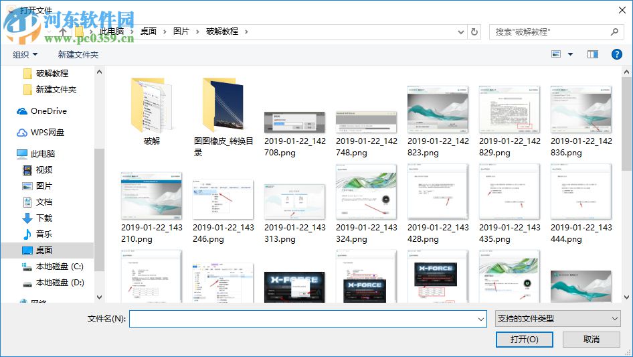Screen dimensions: 633x357
Task: Click the change view icon
Action: (556, 54)
